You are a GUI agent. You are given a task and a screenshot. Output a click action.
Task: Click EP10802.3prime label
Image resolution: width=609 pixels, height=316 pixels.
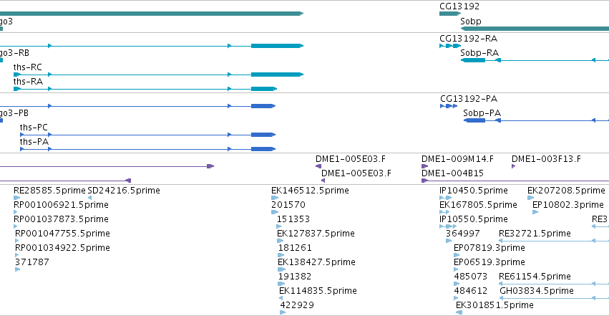click(567, 205)
